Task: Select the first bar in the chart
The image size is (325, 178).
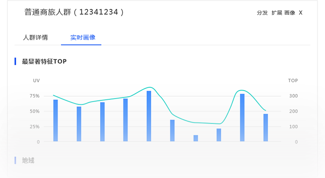Action: (x=56, y=121)
